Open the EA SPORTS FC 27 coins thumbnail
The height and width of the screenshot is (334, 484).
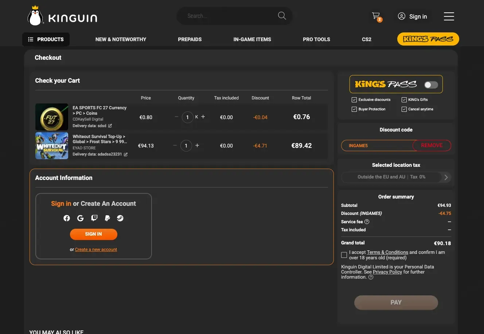click(52, 117)
